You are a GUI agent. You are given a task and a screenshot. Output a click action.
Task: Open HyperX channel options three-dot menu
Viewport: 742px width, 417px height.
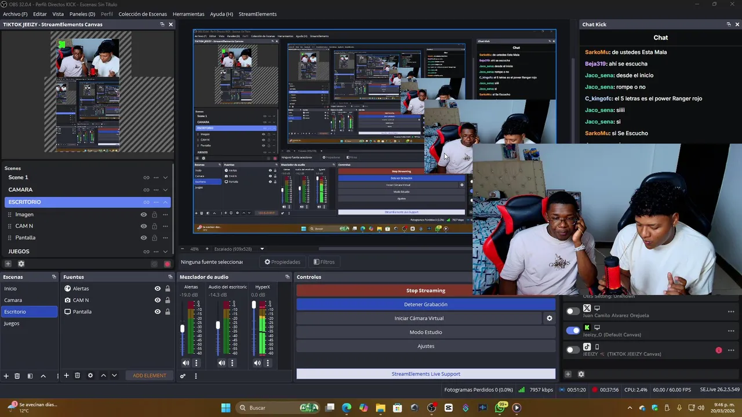pyautogui.click(x=268, y=363)
